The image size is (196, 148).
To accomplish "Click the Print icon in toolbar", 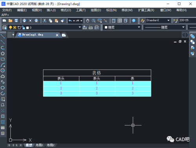I will pyautogui.click(x=24, y=20).
